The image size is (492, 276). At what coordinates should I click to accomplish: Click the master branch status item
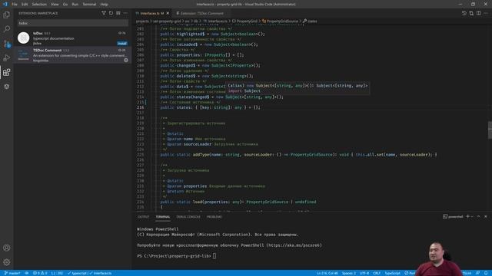(x=12, y=273)
